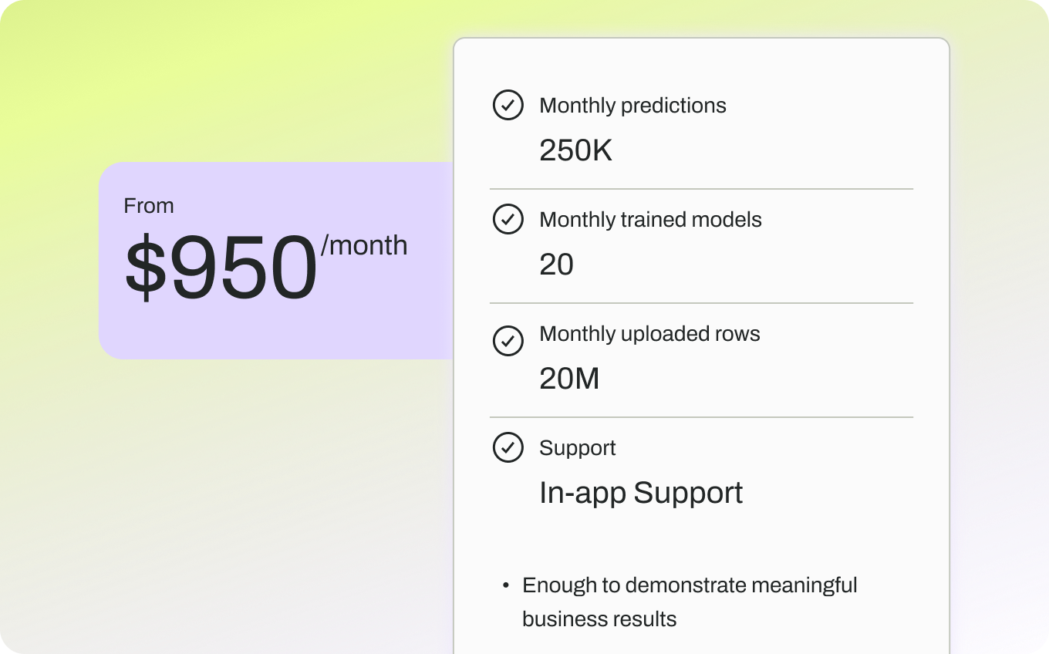Viewport: 1049px width, 654px height.
Task: Click the checkmark icon beside Monthly predictions
Action: point(508,105)
